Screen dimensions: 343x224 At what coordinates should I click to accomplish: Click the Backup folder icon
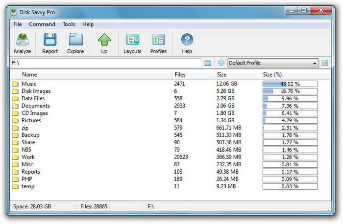(x=15, y=135)
